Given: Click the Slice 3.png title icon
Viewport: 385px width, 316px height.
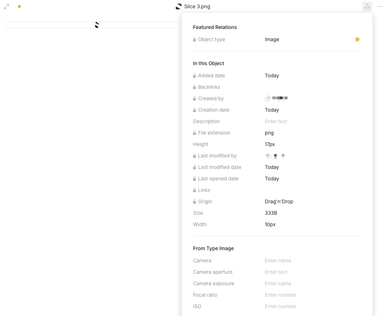Looking at the screenshot, I should point(179,6).
